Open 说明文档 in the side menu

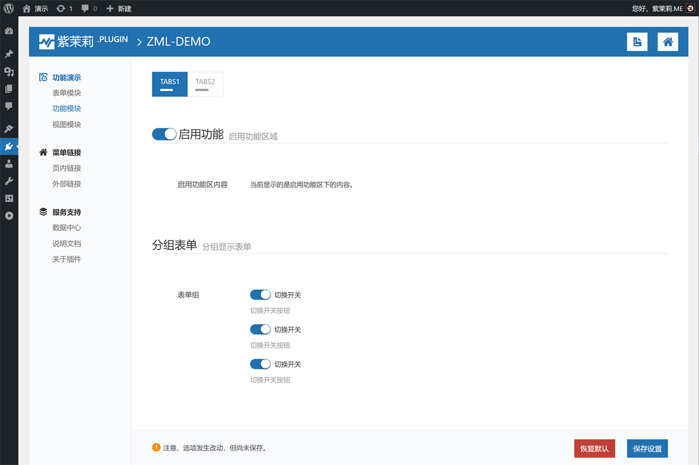(x=67, y=243)
